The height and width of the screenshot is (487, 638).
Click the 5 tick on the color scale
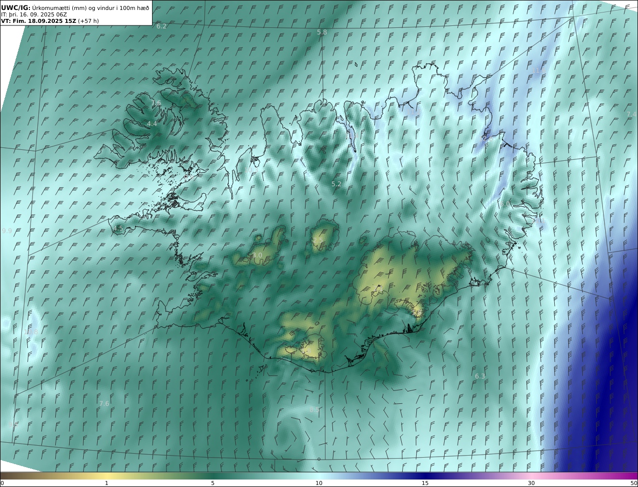[x=213, y=483]
